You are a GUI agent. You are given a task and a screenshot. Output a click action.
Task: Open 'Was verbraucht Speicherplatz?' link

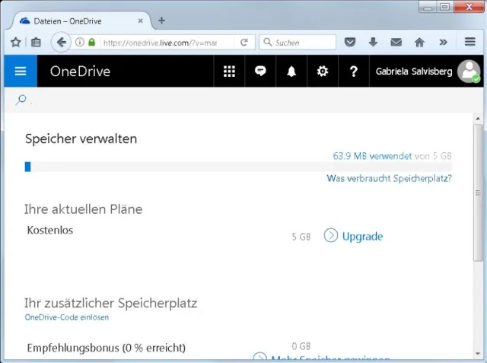[389, 179]
